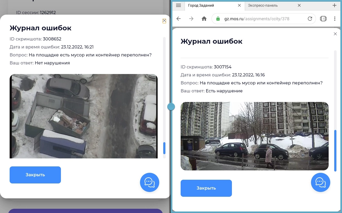Open the browser hamburger menu
This screenshot has width=342, height=213.
point(178,5)
